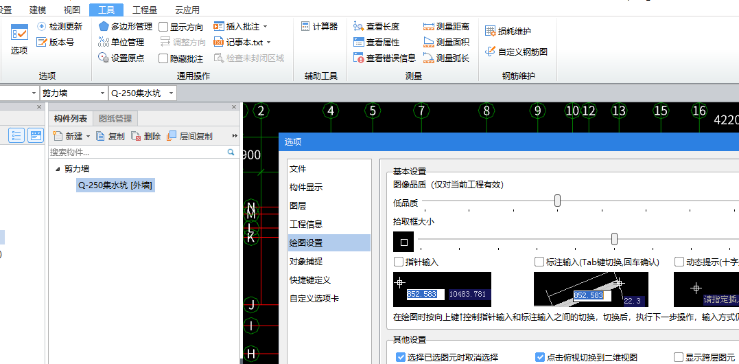
Task: Enable the 显示方向 show direction checkbox
Action: pyautogui.click(x=163, y=27)
